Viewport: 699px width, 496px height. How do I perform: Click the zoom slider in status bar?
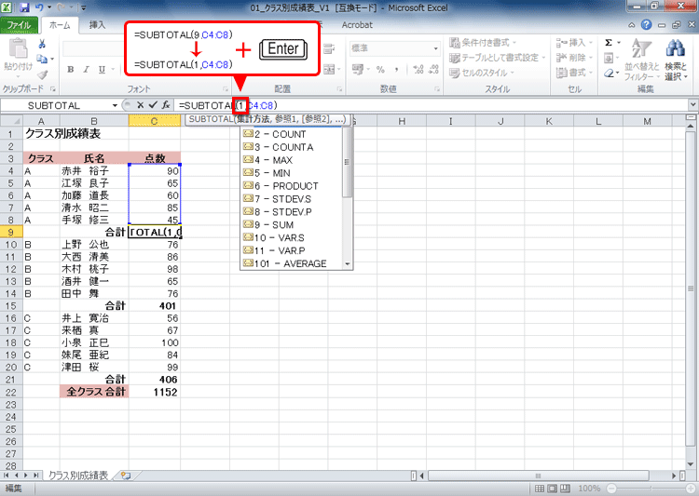point(650,489)
